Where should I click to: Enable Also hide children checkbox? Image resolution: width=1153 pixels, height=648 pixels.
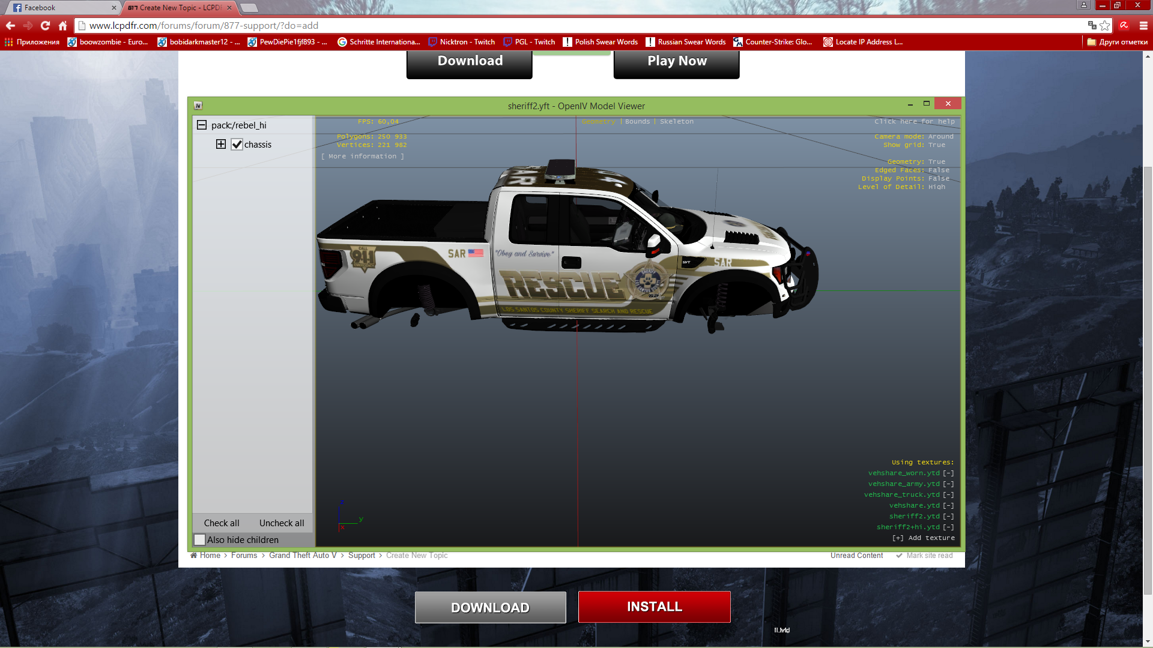(x=200, y=539)
